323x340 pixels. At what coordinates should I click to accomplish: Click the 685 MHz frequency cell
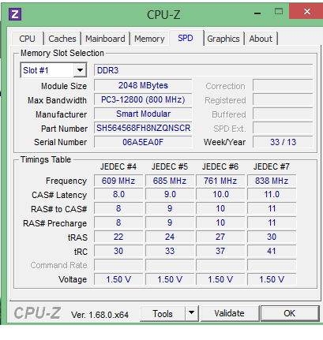coord(170,181)
